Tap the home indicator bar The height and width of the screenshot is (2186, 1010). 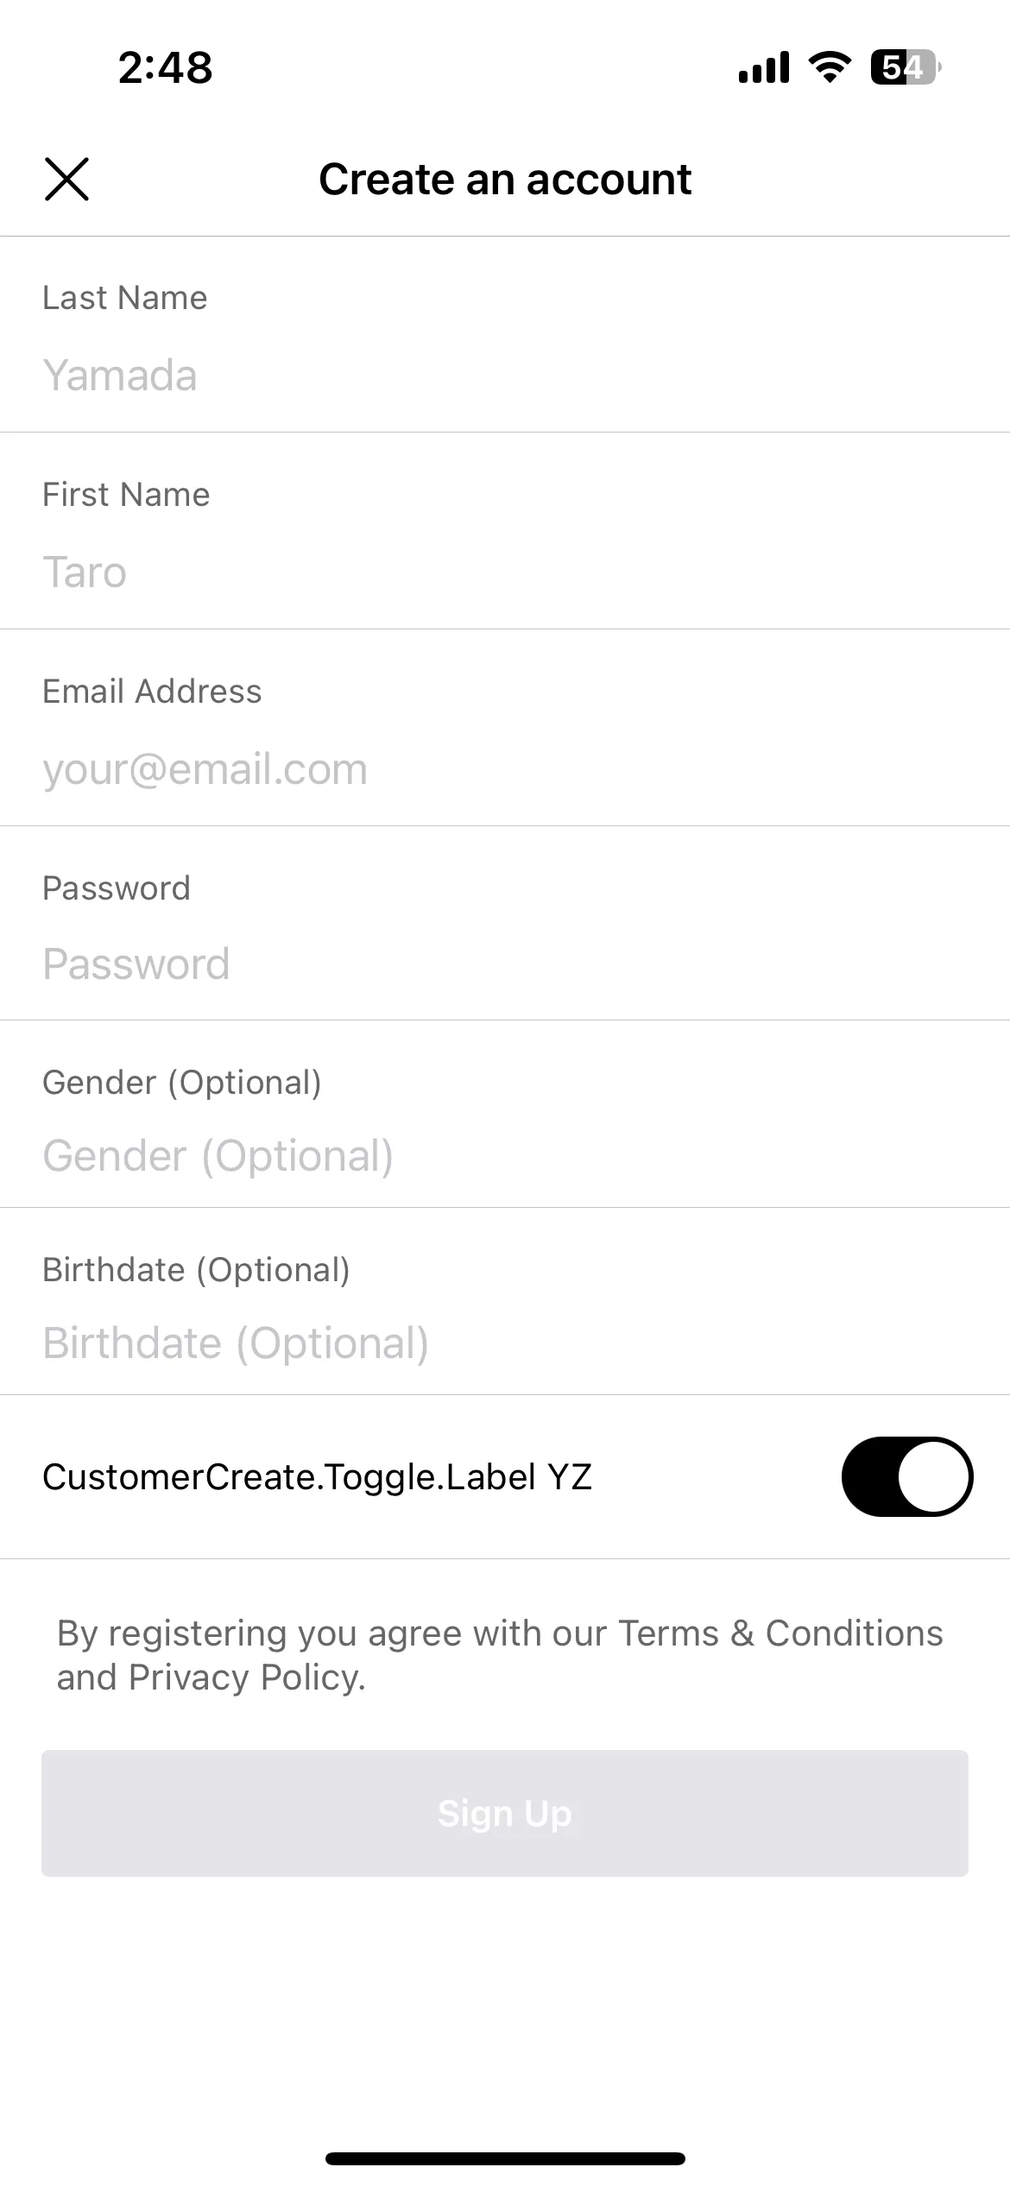505,2158
